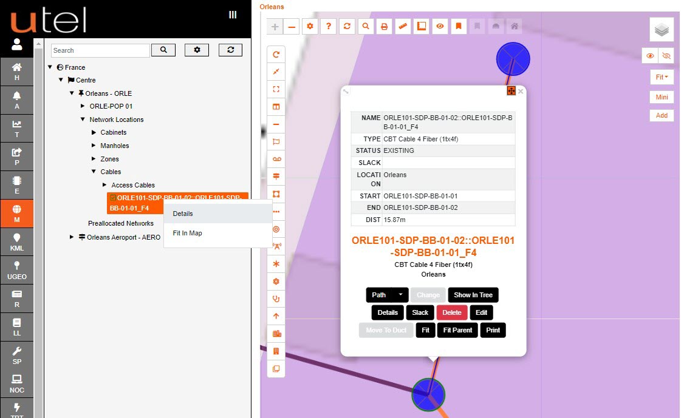Click the Print button in popup
The width and height of the screenshot is (684, 418).
coord(493,330)
